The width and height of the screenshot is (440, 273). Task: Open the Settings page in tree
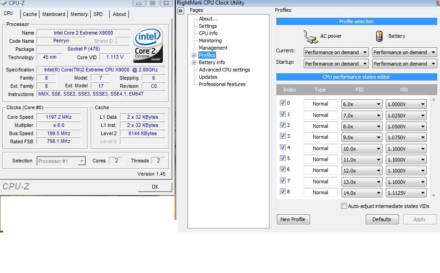tap(207, 26)
